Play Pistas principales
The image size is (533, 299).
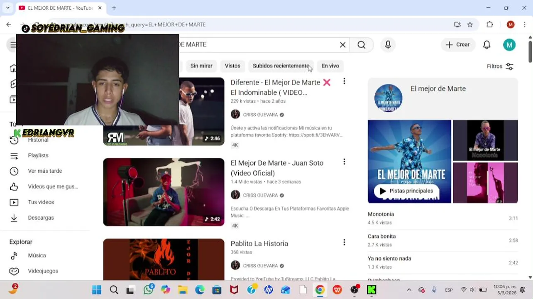tap(406, 191)
